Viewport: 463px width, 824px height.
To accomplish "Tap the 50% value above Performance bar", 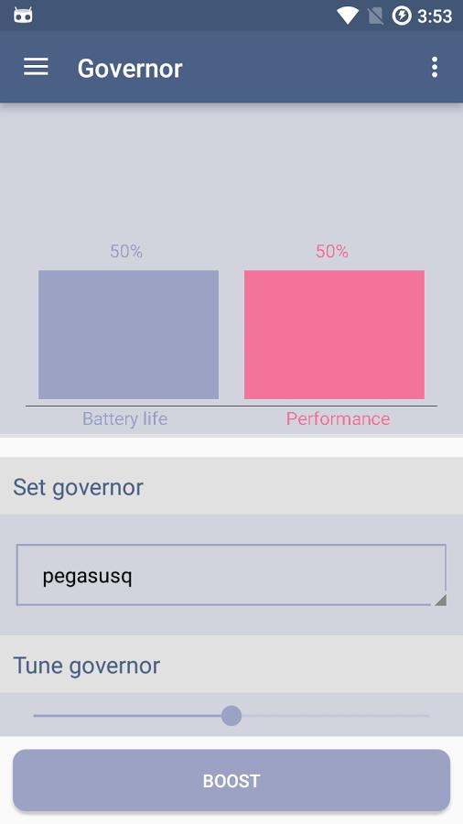I will pos(332,251).
